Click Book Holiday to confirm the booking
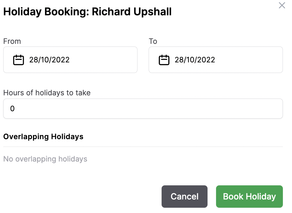 [249, 196]
